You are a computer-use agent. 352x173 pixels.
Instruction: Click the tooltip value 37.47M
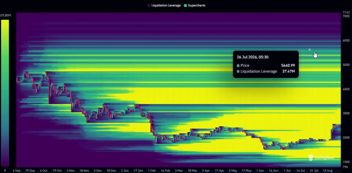click(289, 71)
